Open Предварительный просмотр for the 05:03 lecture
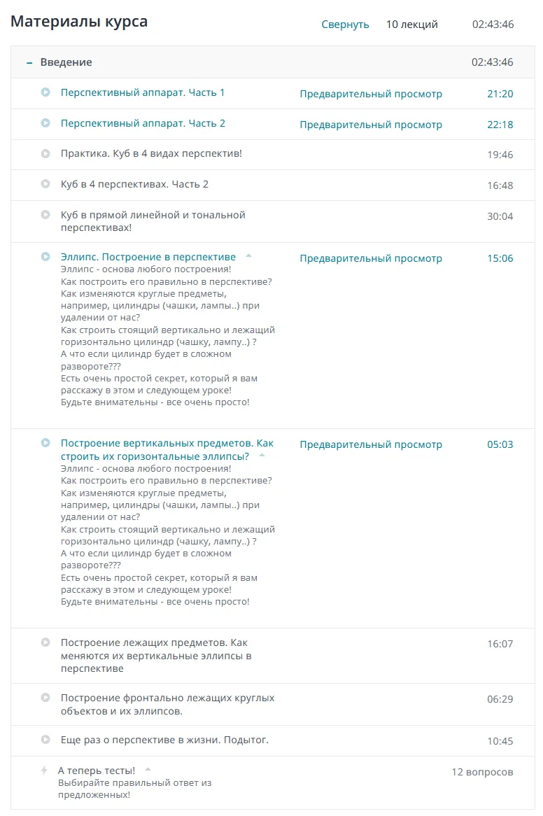543x816 pixels. [x=371, y=444]
